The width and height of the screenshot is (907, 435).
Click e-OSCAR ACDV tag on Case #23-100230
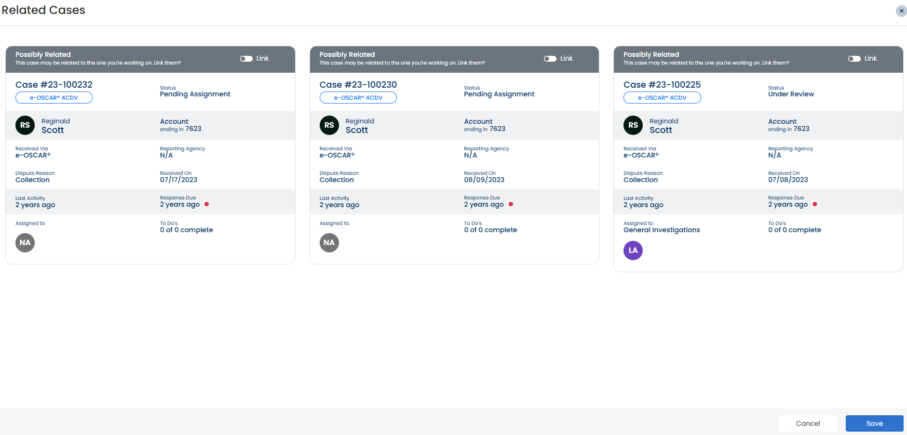358,98
